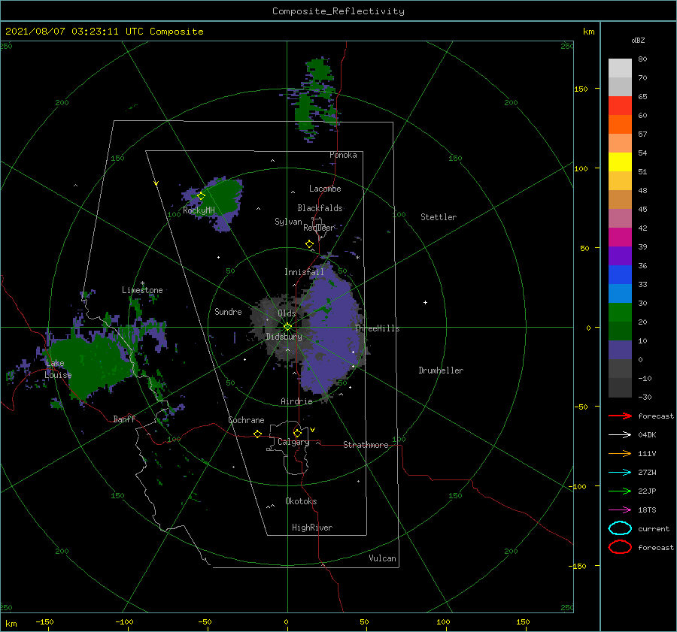Click the white 70-80 dBZ swatch
Screen dimensions: 677x632
click(x=620, y=68)
